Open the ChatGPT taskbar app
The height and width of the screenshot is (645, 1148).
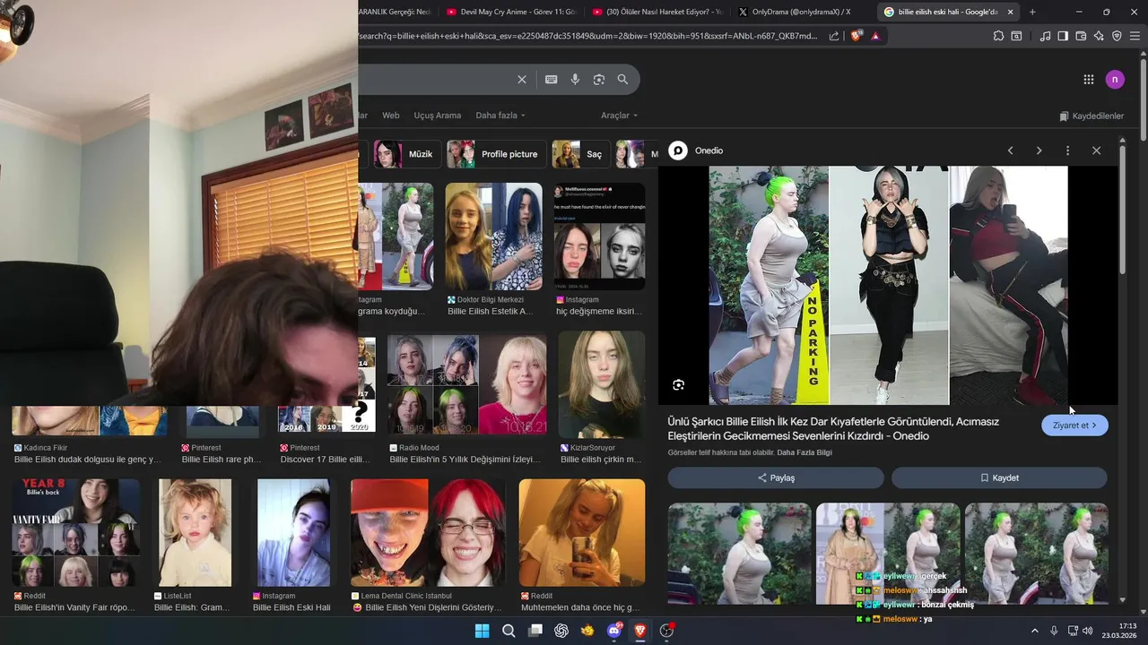561,631
